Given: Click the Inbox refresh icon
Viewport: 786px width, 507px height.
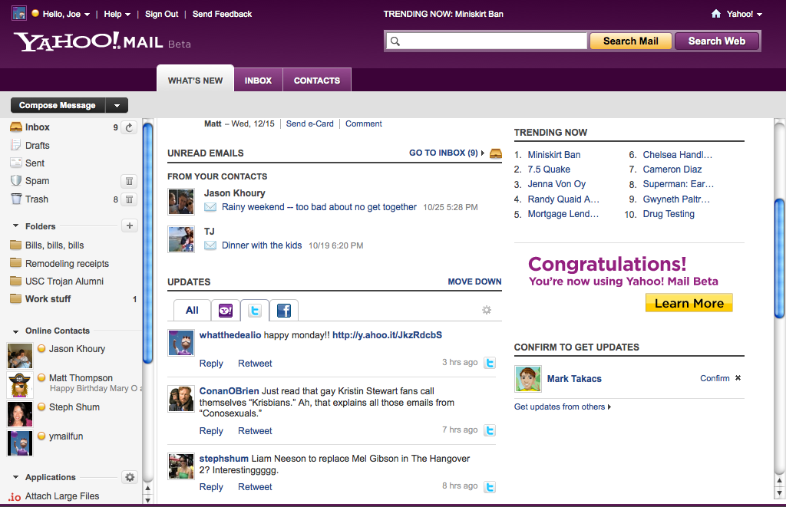Looking at the screenshot, I should coord(129,127).
